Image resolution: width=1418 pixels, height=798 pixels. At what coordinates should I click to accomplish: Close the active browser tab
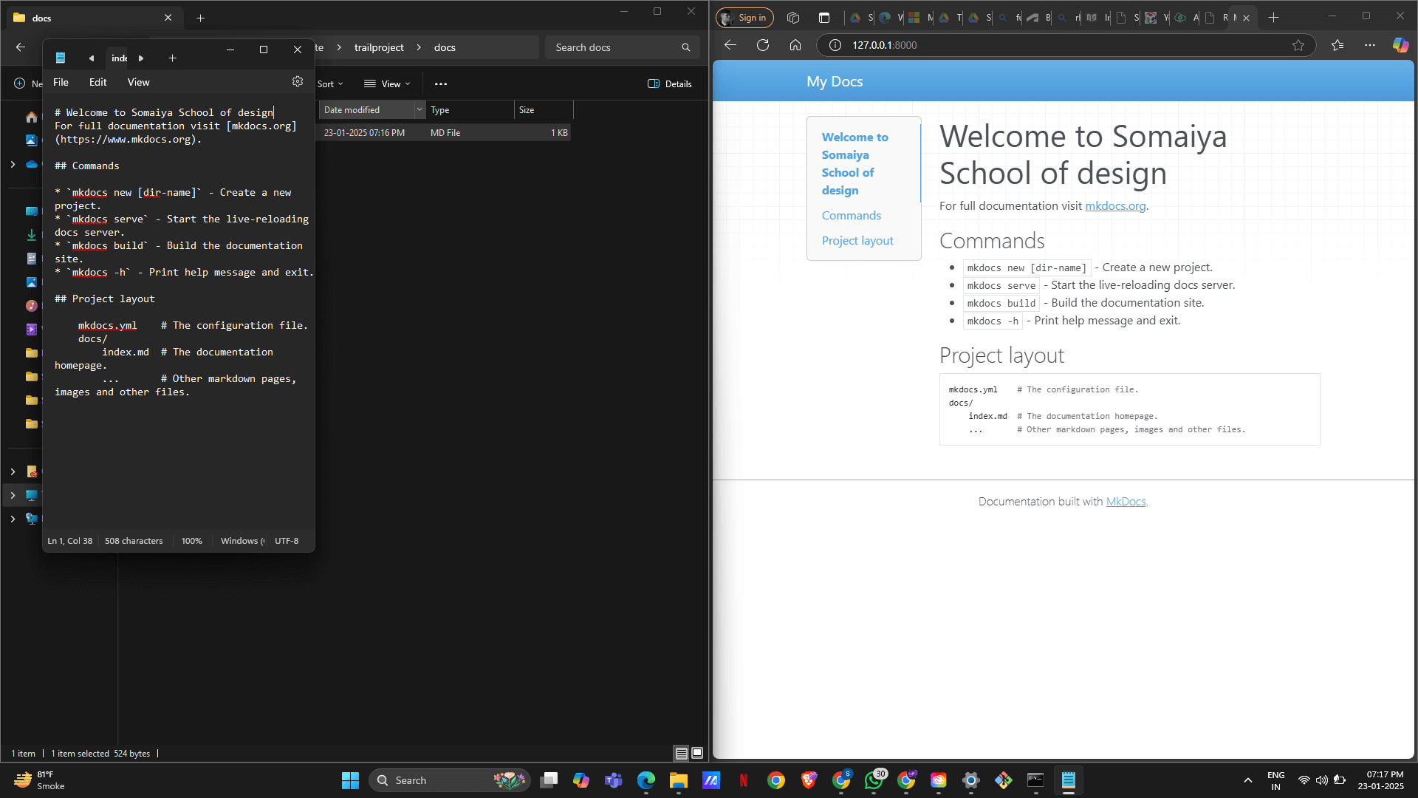(1247, 18)
